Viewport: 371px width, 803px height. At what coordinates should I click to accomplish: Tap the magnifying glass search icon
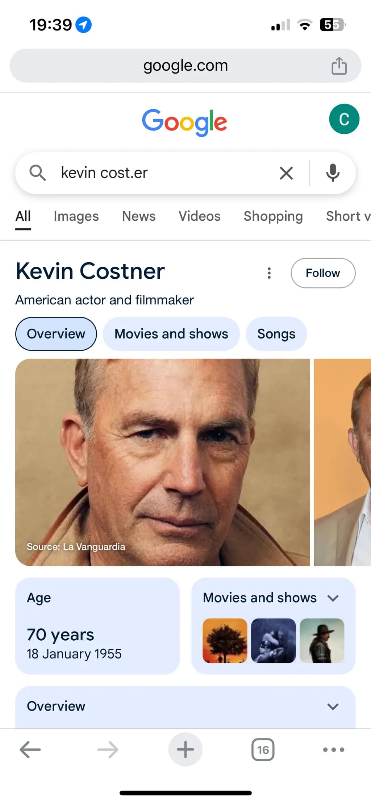[x=37, y=173]
